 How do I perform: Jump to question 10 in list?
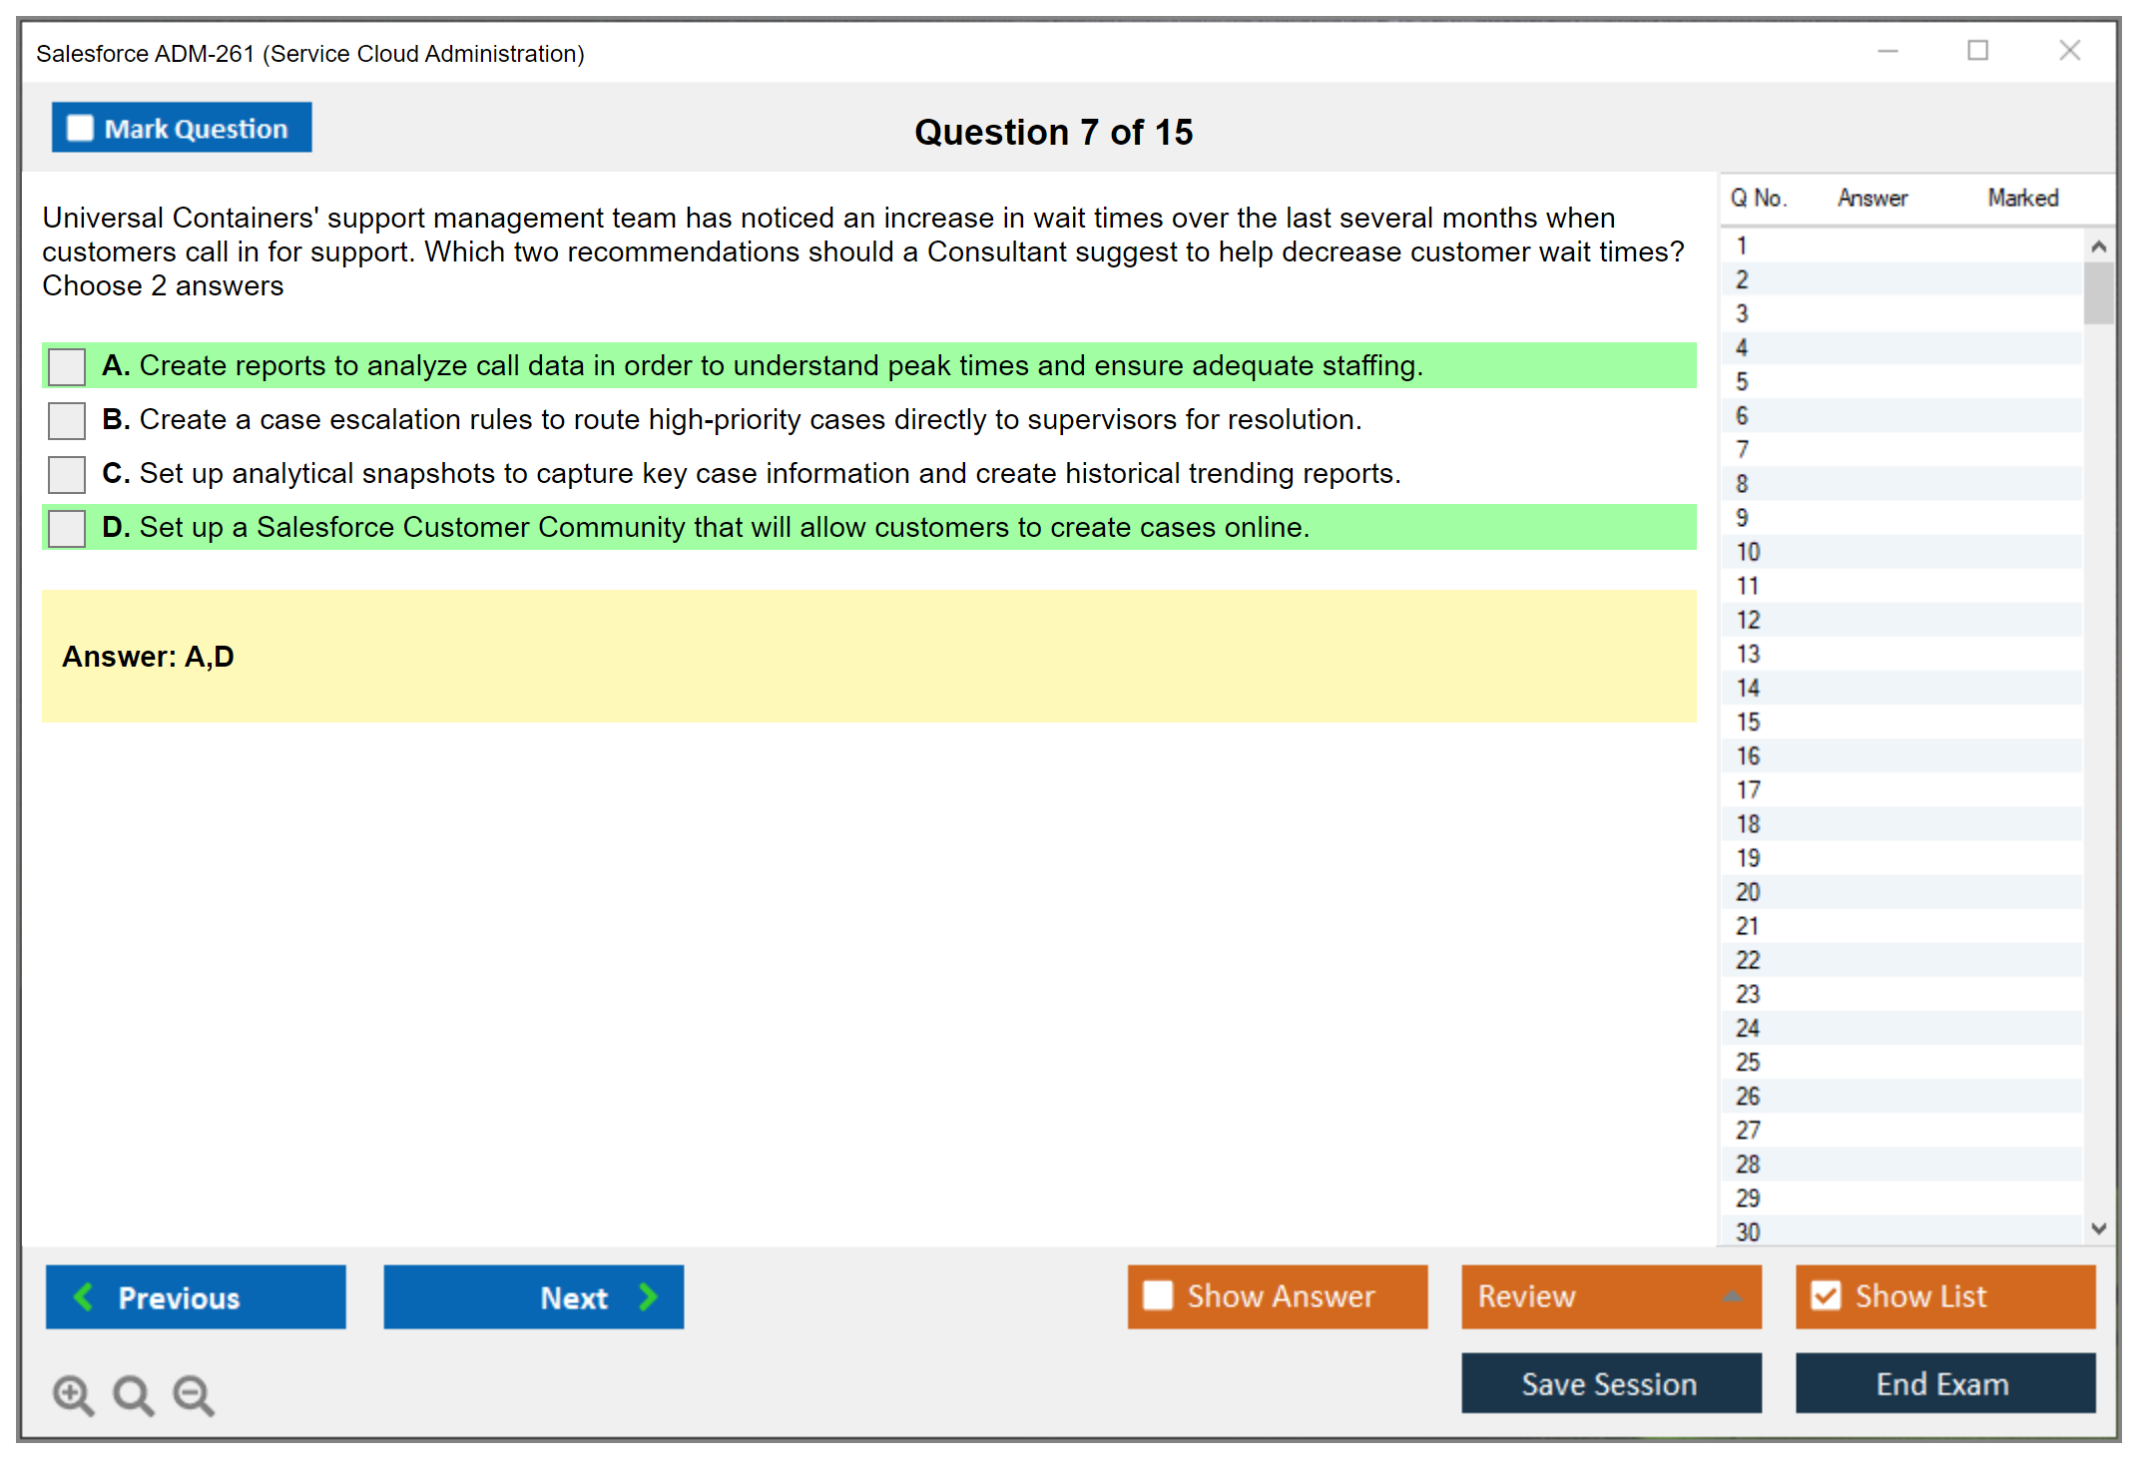[1748, 552]
